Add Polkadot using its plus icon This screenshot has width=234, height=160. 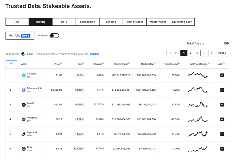tap(222, 119)
